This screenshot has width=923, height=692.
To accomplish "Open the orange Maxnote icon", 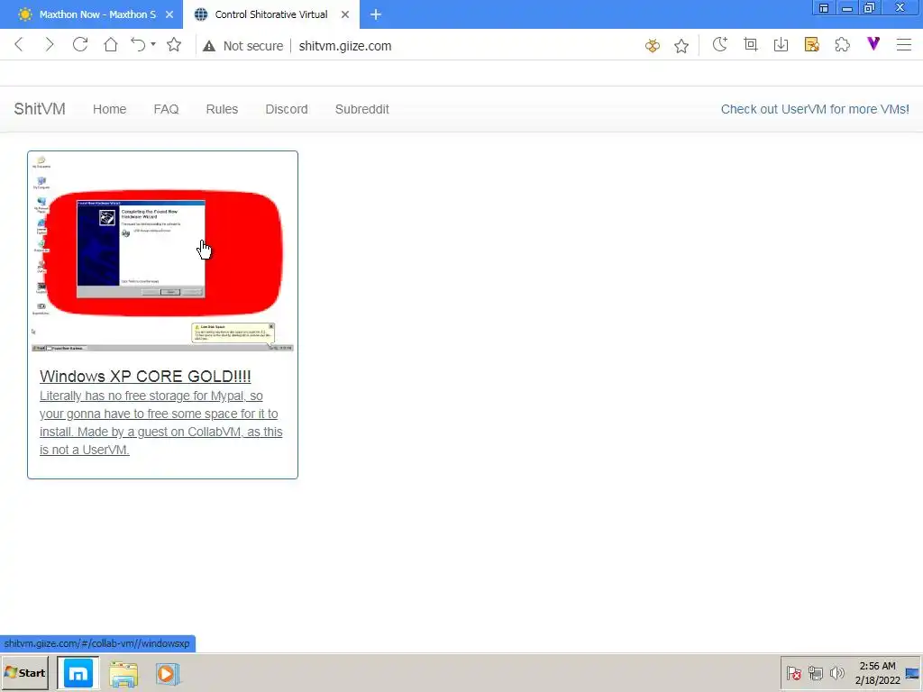I will tap(812, 45).
